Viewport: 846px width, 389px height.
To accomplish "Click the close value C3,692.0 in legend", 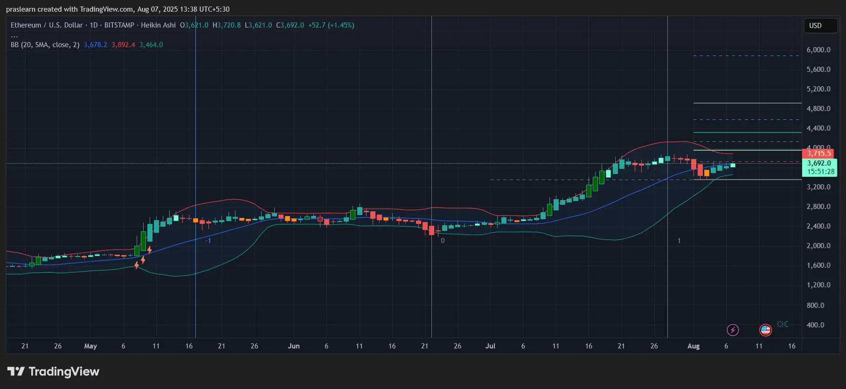I will tap(290, 25).
